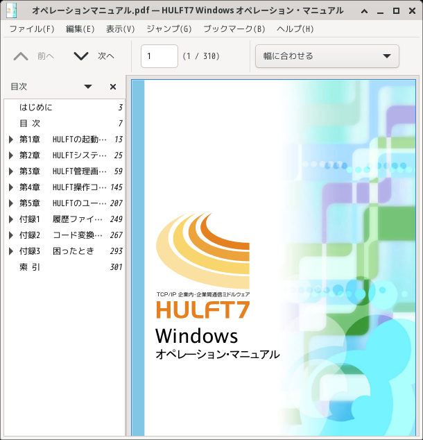
Task: Expand the 第3章 HULFT管理画 chapter
Action: coord(11,171)
